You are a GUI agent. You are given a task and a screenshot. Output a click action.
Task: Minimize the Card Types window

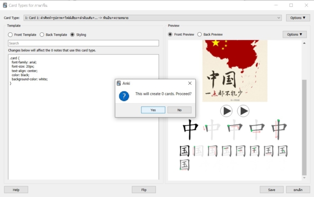point(276,5)
